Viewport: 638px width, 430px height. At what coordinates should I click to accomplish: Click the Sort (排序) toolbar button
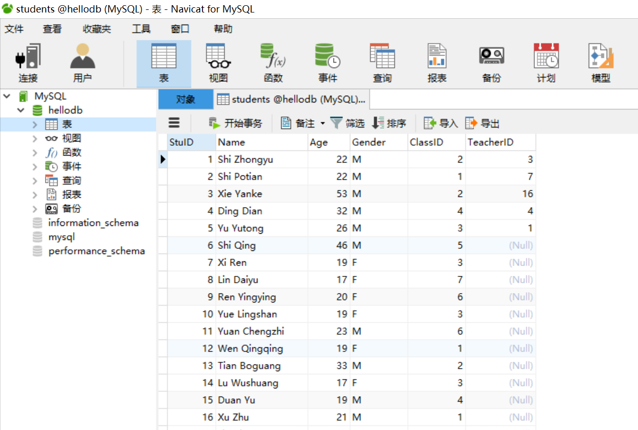pyautogui.click(x=389, y=123)
